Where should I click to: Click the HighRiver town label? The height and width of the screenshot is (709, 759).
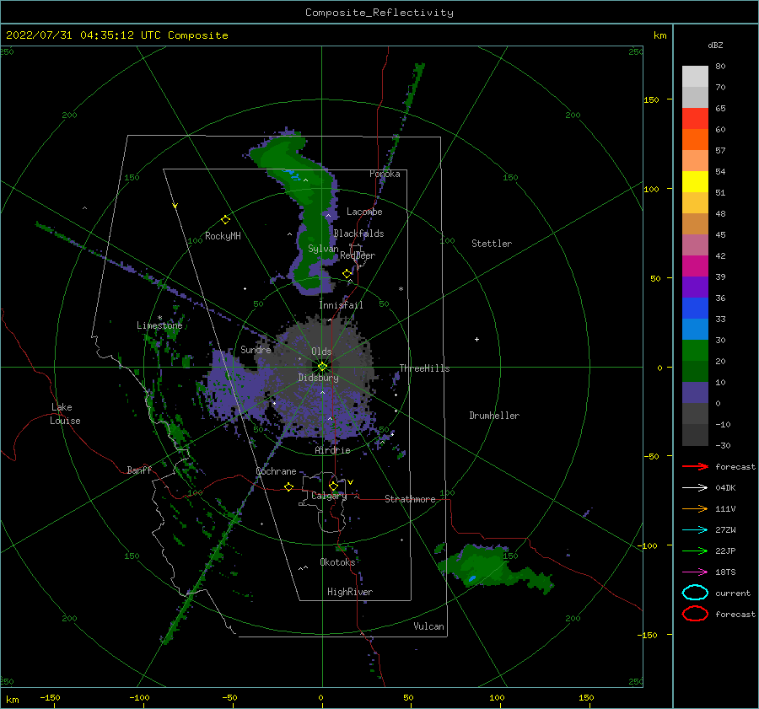(350, 592)
